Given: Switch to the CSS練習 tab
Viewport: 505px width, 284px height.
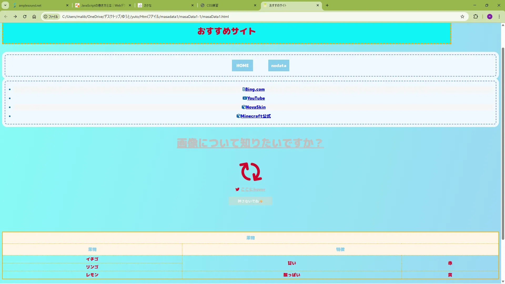Looking at the screenshot, I should tap(226, 5).
